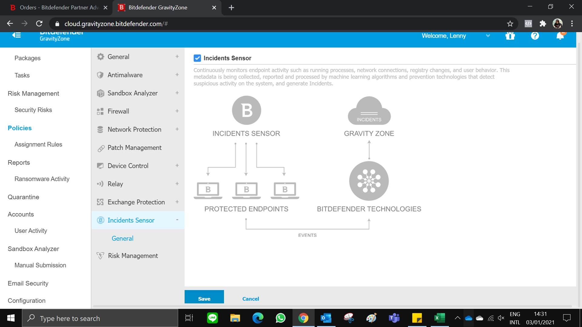Click the Antimalware shield icon

click(x=100, y=75)
